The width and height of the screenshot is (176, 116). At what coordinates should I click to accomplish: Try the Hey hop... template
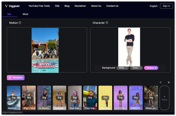click(90, 98)
